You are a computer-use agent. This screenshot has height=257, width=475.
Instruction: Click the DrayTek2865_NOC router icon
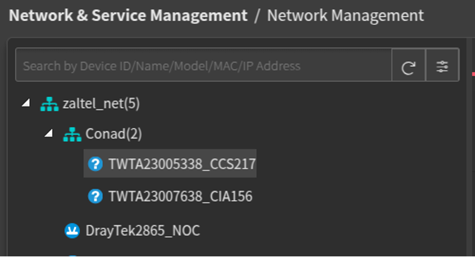tap(72, 230)
